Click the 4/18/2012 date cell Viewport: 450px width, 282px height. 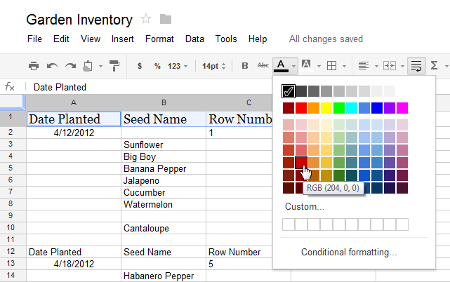(x=74, y=264)
